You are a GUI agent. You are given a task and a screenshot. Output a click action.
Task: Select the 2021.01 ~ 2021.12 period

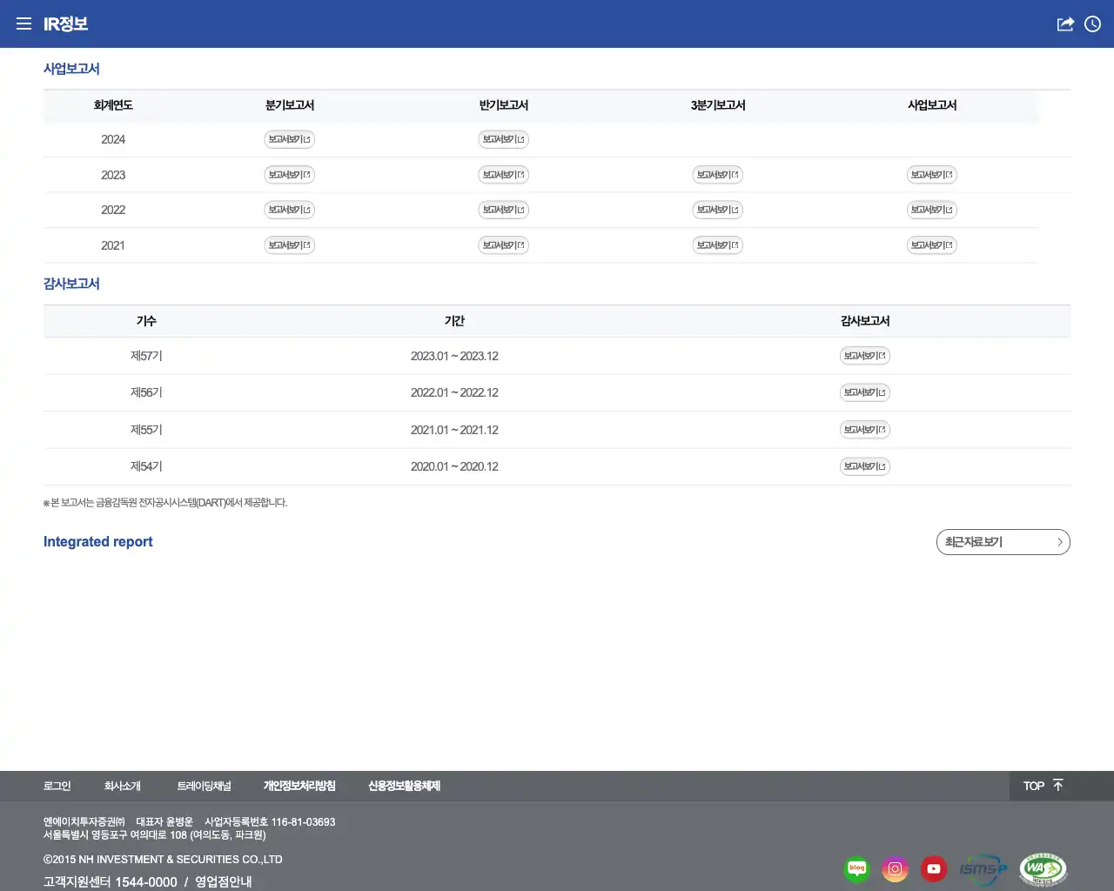[x=454, y=430]
